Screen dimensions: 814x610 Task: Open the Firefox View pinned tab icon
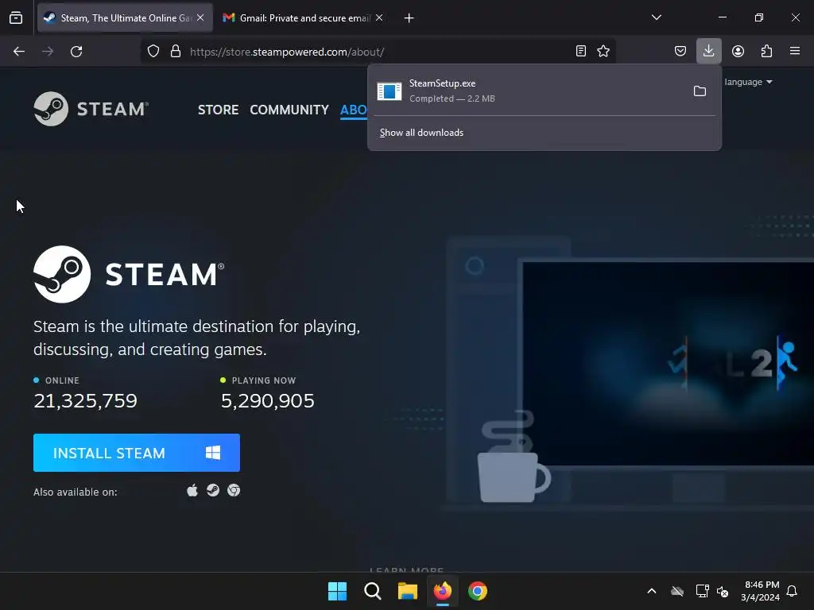click(16, 18)
